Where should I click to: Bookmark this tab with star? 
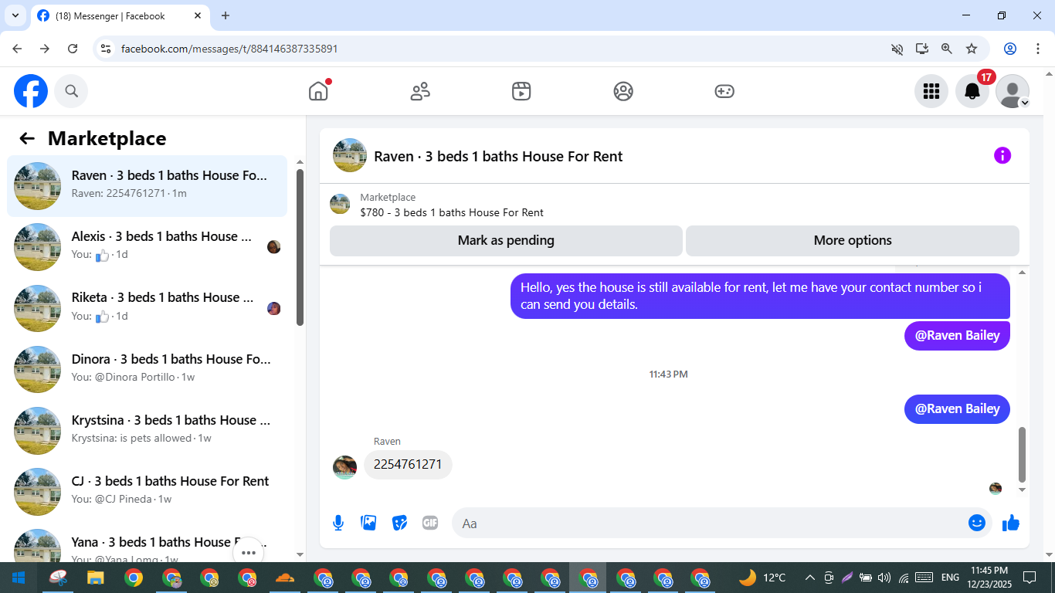click(972, 49)
